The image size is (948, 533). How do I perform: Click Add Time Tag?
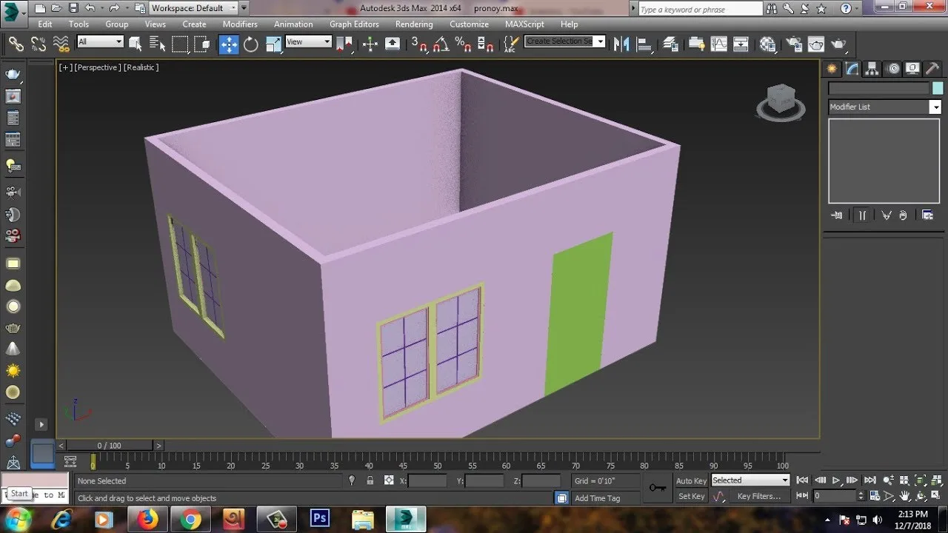tap(597, 498)
